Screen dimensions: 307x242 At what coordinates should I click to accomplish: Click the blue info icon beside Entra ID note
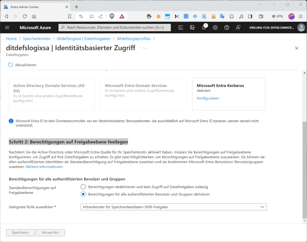[x=11, y=121]
